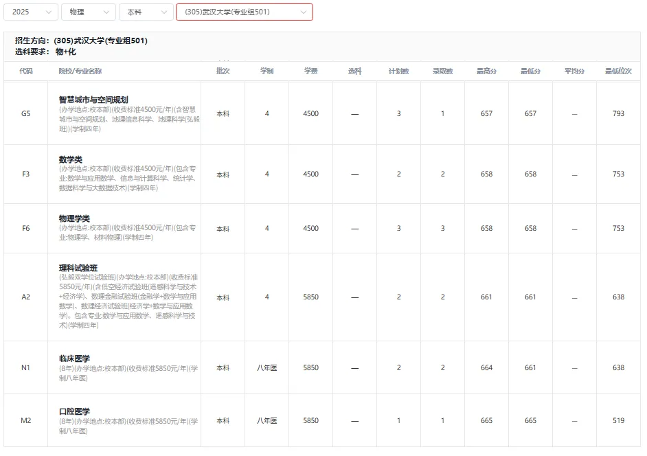The height and width of the screenshot is (456, 647).
Task: Click lowest rank 638 in 理科试验班 row
Action: tap(618, 297)
